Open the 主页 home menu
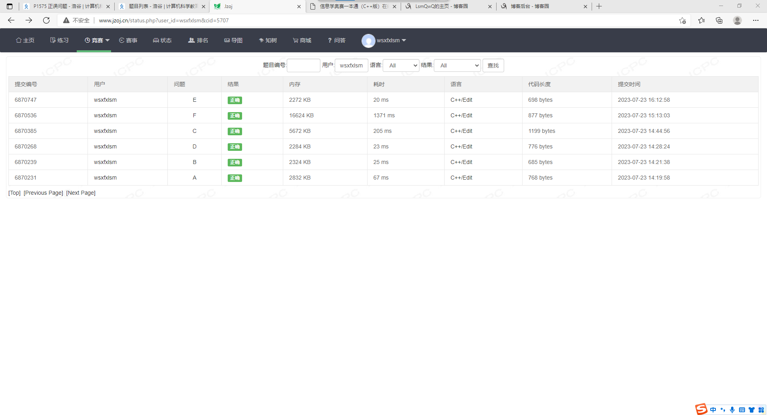 25,40
